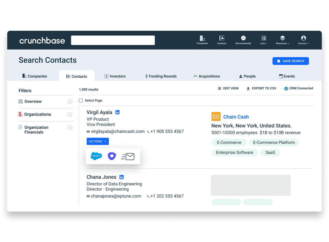Click Director of Data Engineering title
The image size is (329, 242).
click(x=114, y=184)
